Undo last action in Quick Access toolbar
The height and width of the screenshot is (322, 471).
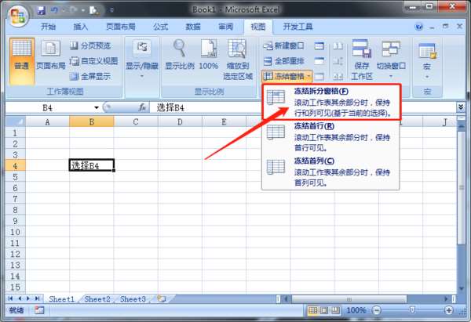click(55, 10)
